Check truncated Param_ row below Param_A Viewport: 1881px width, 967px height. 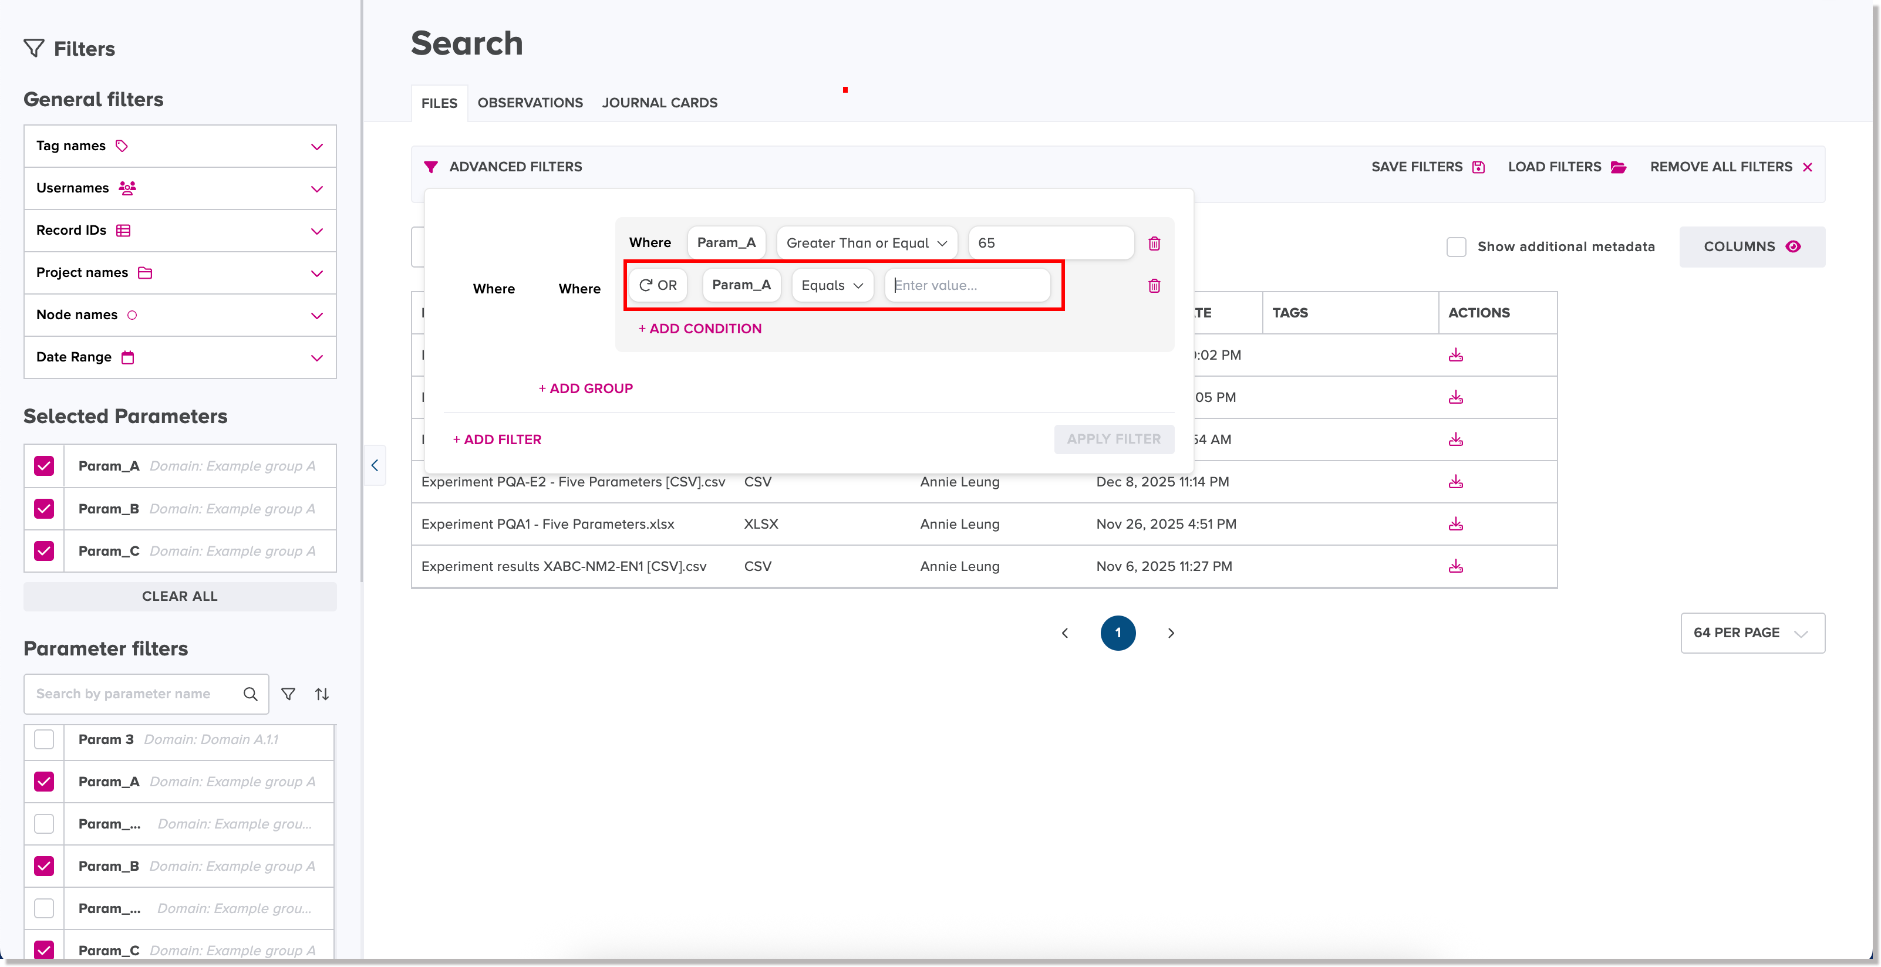coord(44,824)
